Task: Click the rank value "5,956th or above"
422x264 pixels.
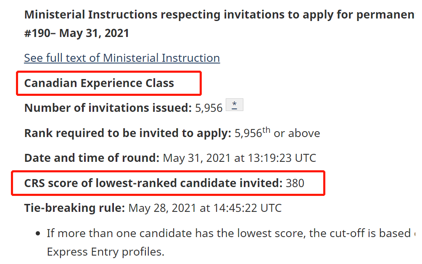Action: pos(277,133)
